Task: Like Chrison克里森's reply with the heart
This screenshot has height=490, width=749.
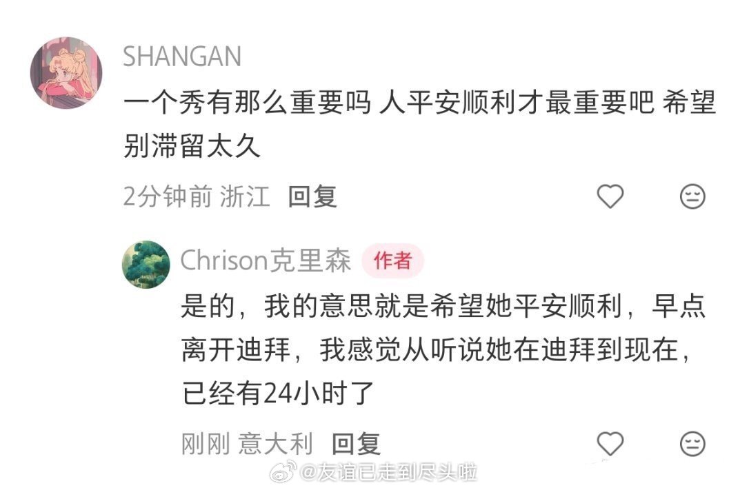Action: (610, 443)
